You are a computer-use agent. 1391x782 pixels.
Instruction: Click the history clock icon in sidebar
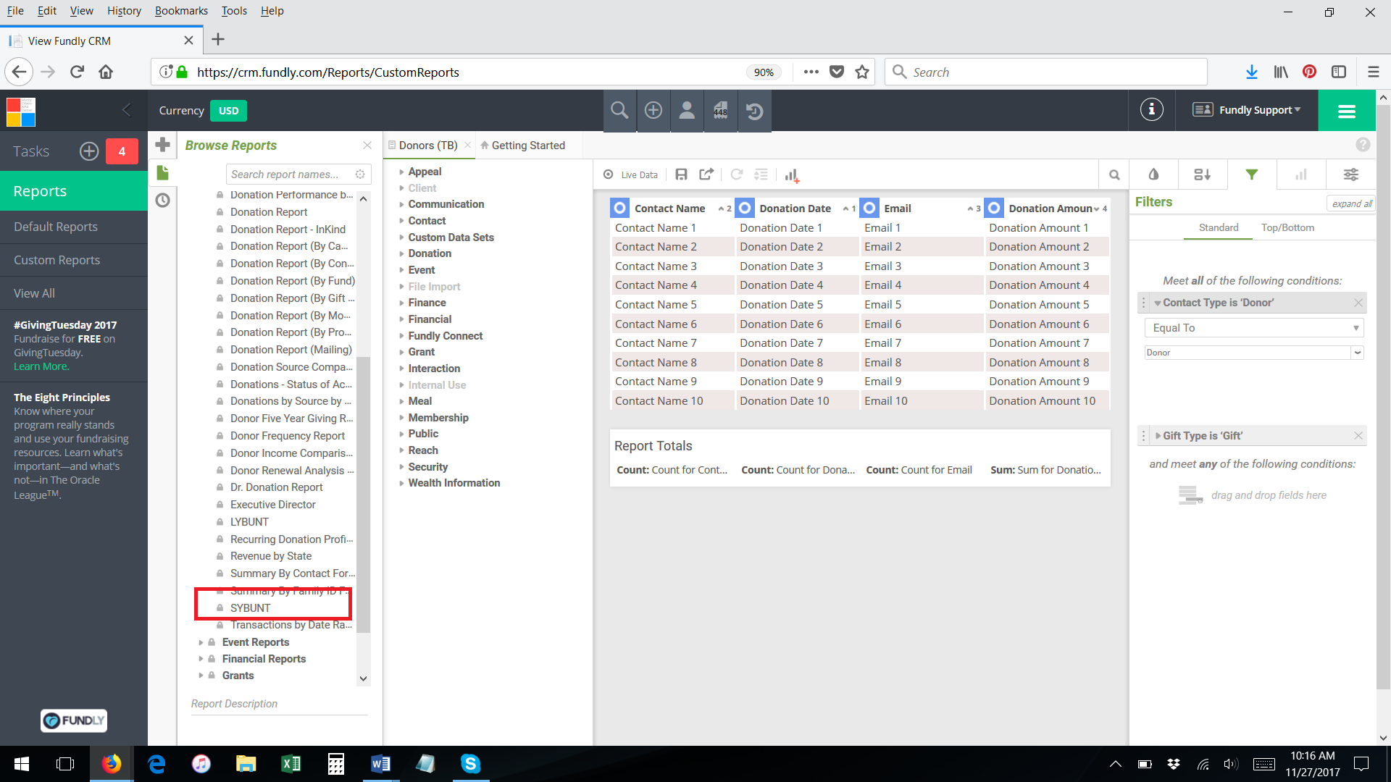click(x=163, y=201)
